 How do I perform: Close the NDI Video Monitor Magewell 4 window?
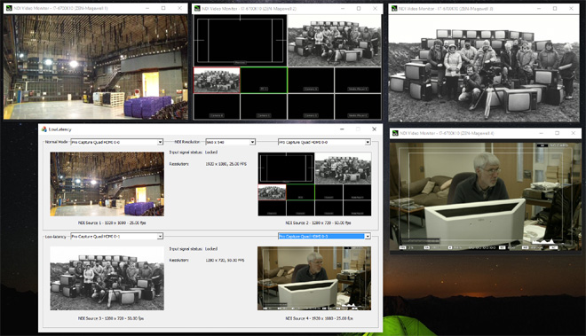pyautogui.click(x=574, y=133)
